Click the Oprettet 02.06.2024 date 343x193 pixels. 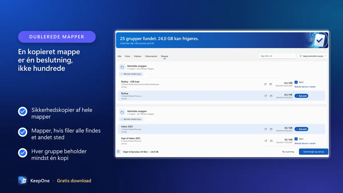(284, 86)
